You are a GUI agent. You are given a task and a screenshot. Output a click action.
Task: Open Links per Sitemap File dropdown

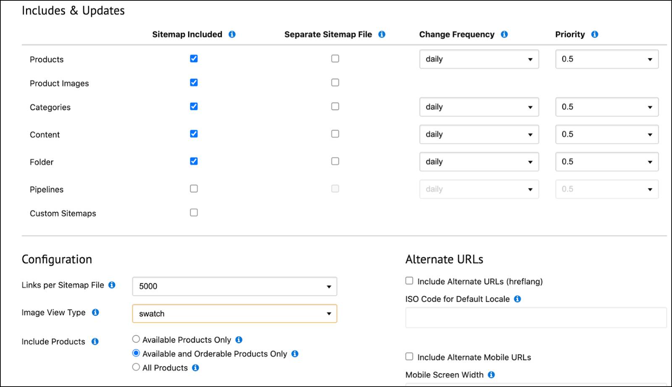coord(234,286)
